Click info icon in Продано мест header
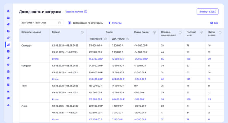 point(201,32)
